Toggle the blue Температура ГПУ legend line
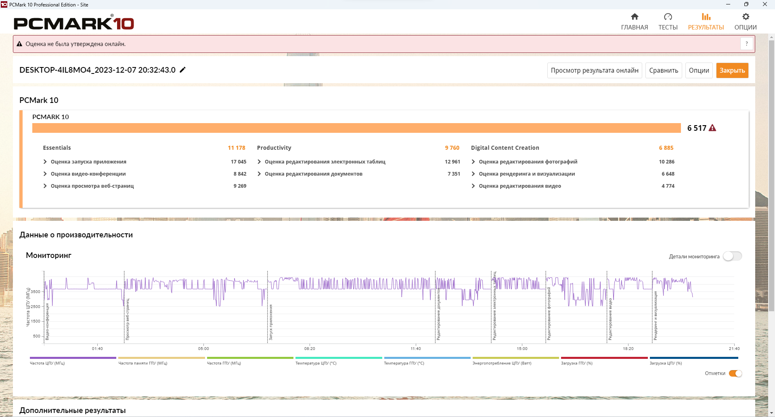This screenshot has height=417, width=775. pos(427,358)
